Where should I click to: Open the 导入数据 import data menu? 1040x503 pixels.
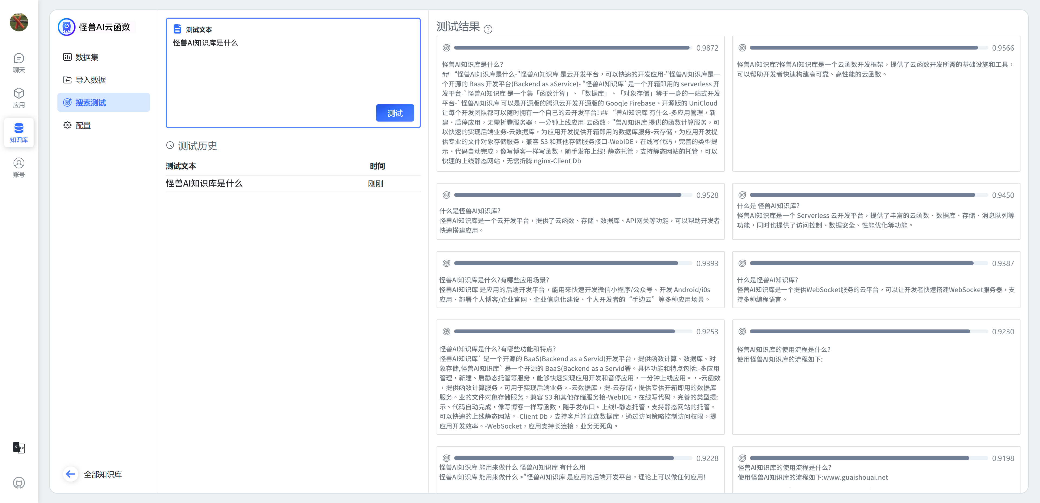(x=103, y=80)
